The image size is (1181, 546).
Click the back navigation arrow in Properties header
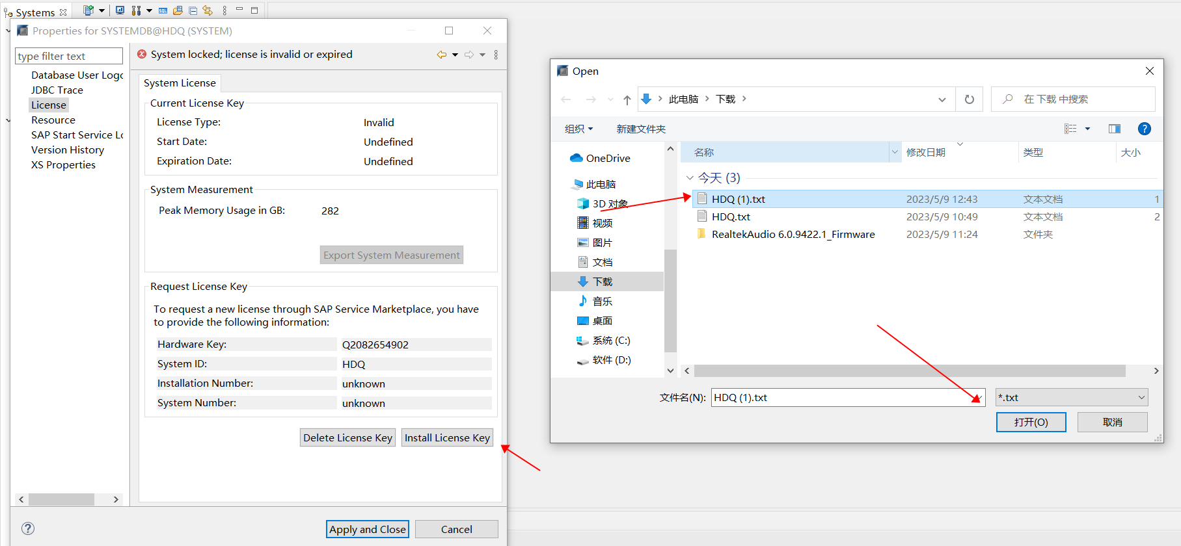click(x=442, y=55)
